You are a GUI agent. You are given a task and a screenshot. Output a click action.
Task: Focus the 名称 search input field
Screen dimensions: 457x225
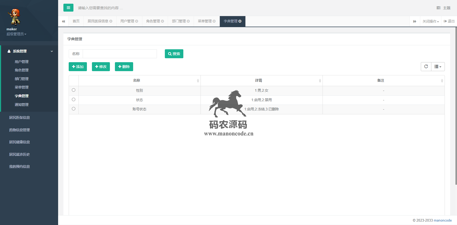(120, 54)
